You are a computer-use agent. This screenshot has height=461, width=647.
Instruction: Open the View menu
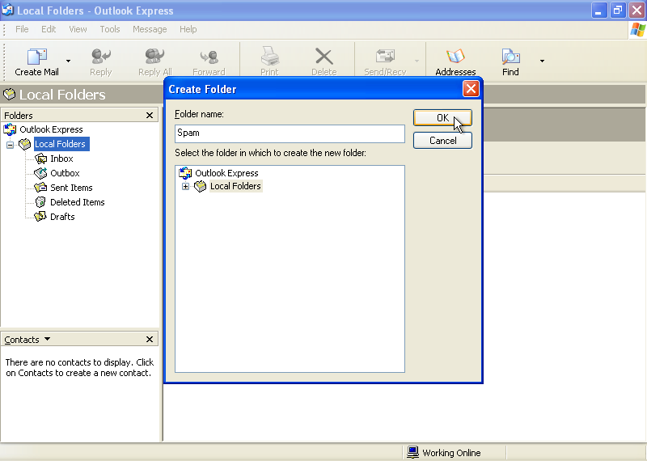[78, 29]
